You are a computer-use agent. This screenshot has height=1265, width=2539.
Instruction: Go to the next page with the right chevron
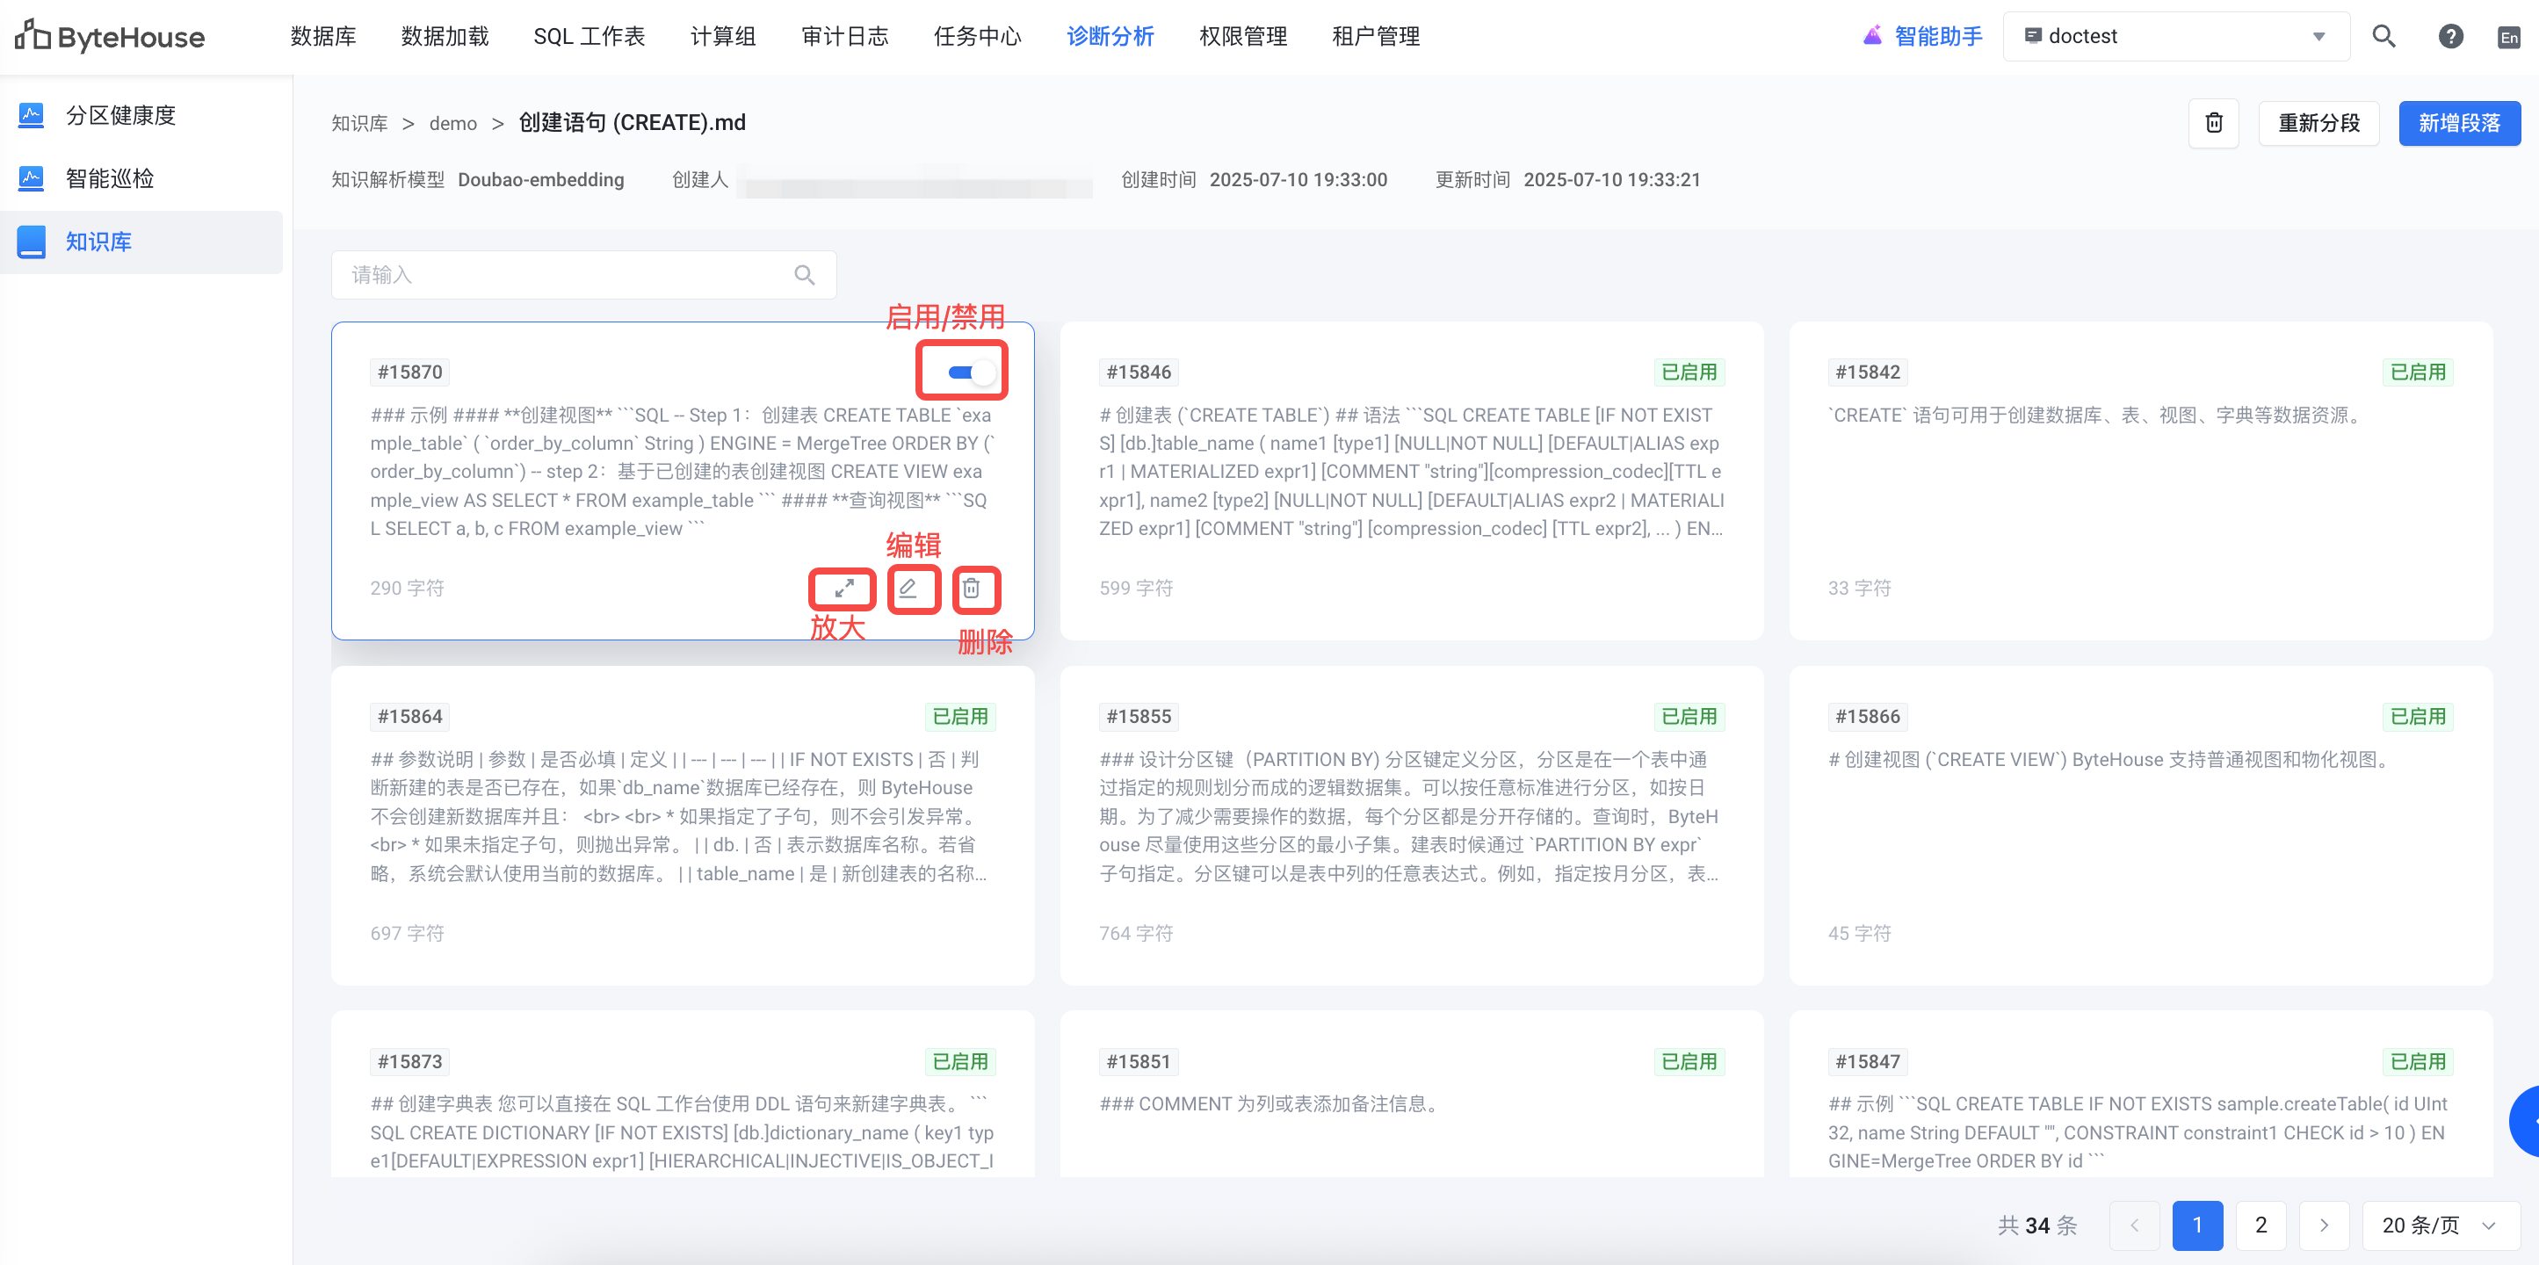2324,1225
